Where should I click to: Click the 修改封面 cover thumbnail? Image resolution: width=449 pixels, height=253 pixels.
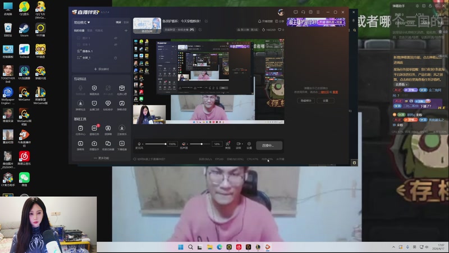pyautogui.click(x=147, y=25)
